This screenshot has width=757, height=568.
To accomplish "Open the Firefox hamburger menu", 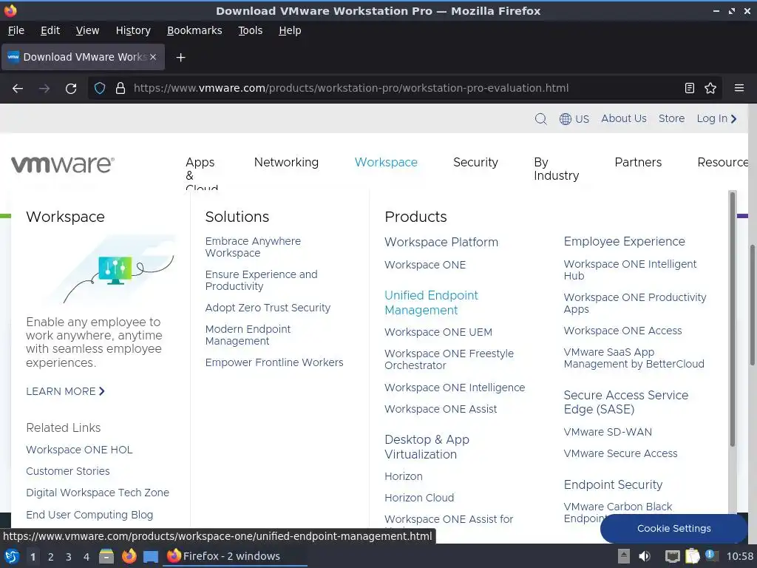I will pos(739,88).
